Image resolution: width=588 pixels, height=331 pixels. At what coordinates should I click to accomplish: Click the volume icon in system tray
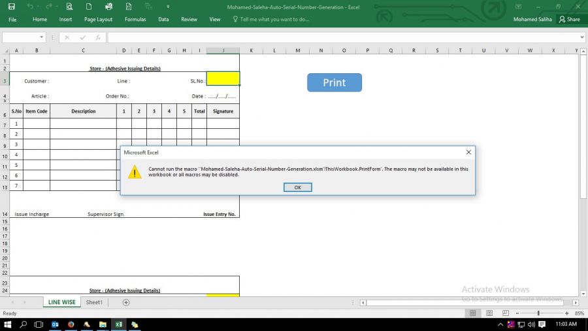(531, 324)
